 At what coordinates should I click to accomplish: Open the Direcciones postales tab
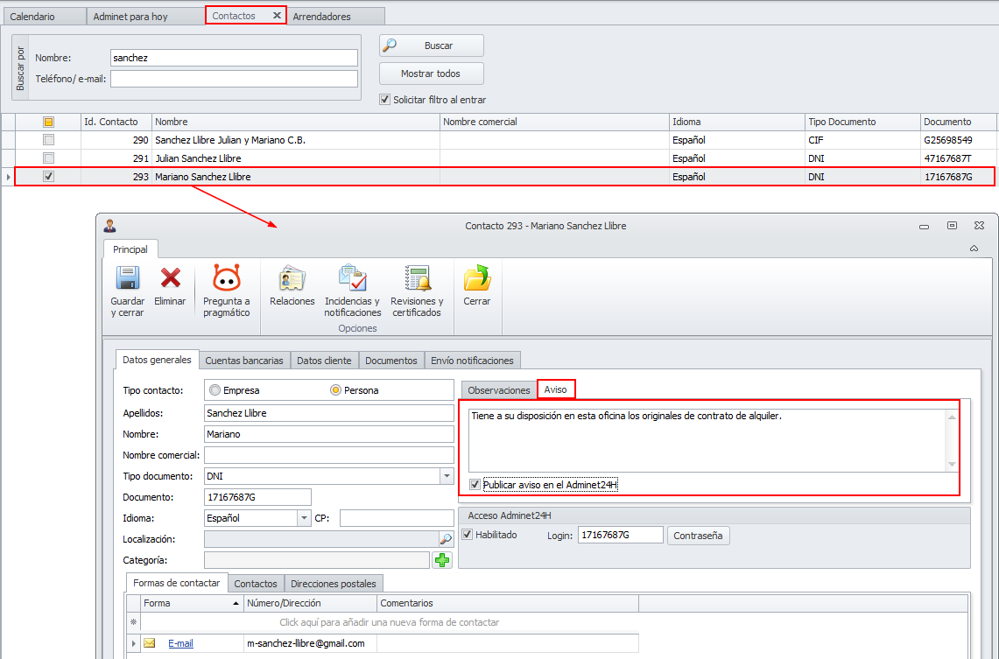pos(334,584)
